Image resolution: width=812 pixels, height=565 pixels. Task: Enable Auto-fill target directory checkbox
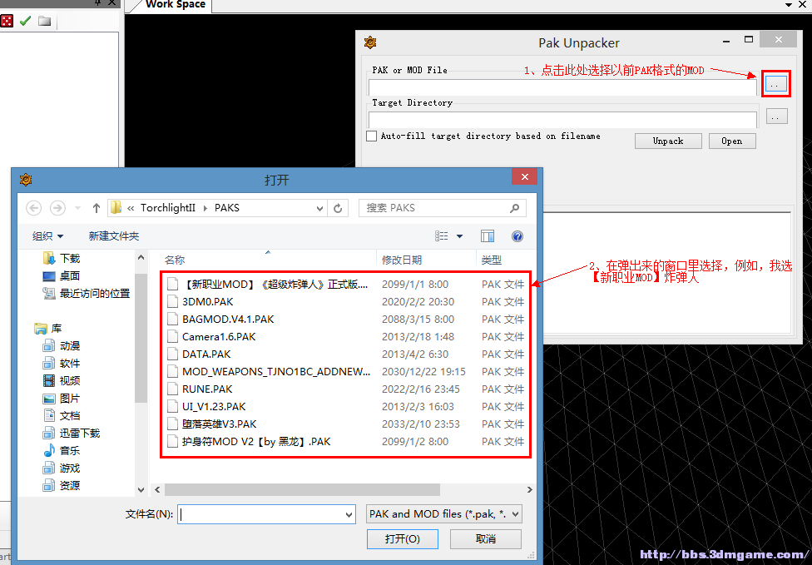tap(371, 136)
